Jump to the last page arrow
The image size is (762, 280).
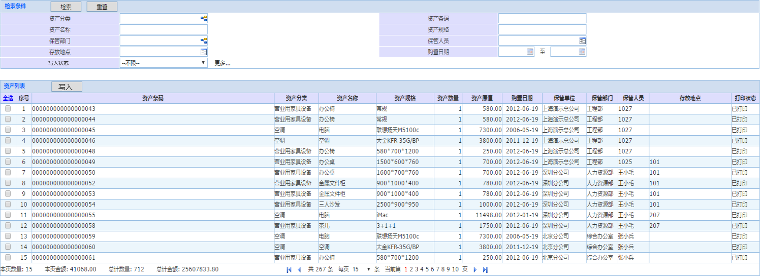pos(485,269)
